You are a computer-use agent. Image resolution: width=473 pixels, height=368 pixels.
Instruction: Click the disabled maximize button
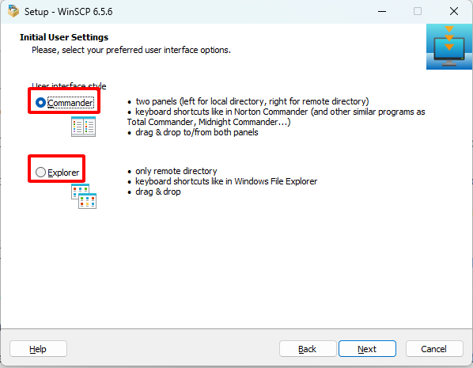point(418,11)
